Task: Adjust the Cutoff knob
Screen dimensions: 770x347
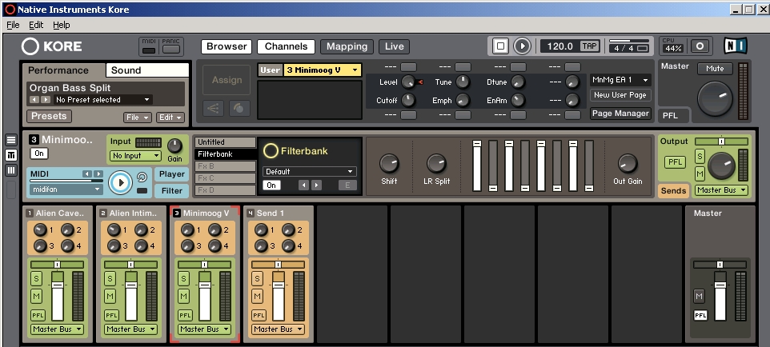Action: 408,100
